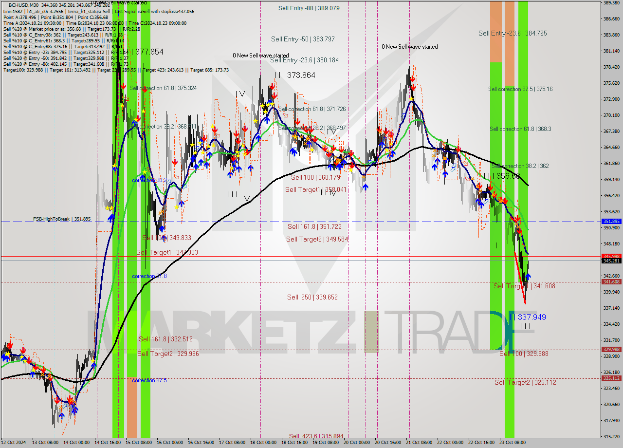Click the 'Sell Target1 | 358.041' label
The width and height of the screenshot is (623, 448).
[x=316, y=189]
